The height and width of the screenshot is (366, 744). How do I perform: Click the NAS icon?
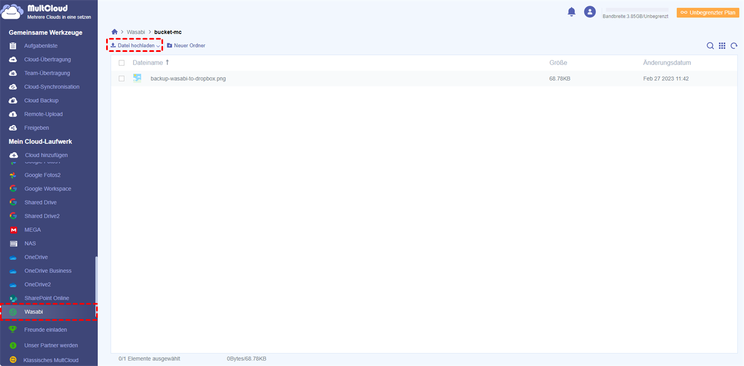click(x=13, y=243)
